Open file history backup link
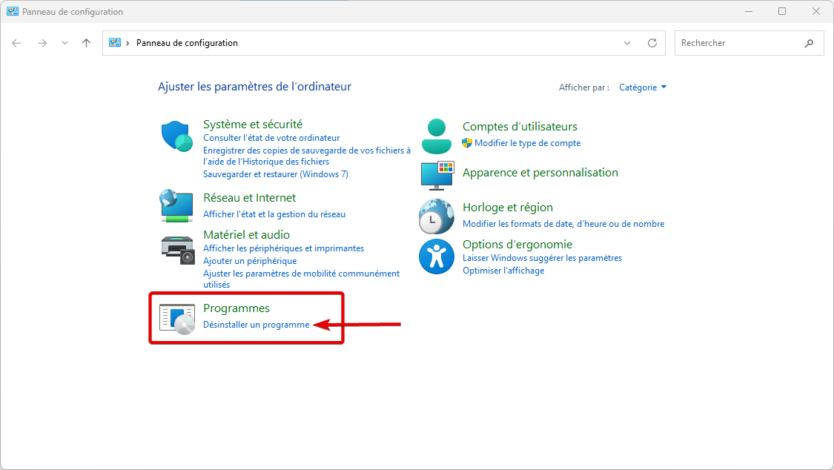Screen dimensions: 834x470 point(307,156)
